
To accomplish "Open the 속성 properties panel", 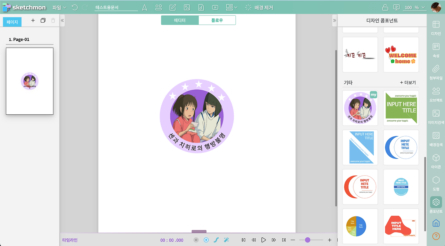I will [x=436, y=50].
